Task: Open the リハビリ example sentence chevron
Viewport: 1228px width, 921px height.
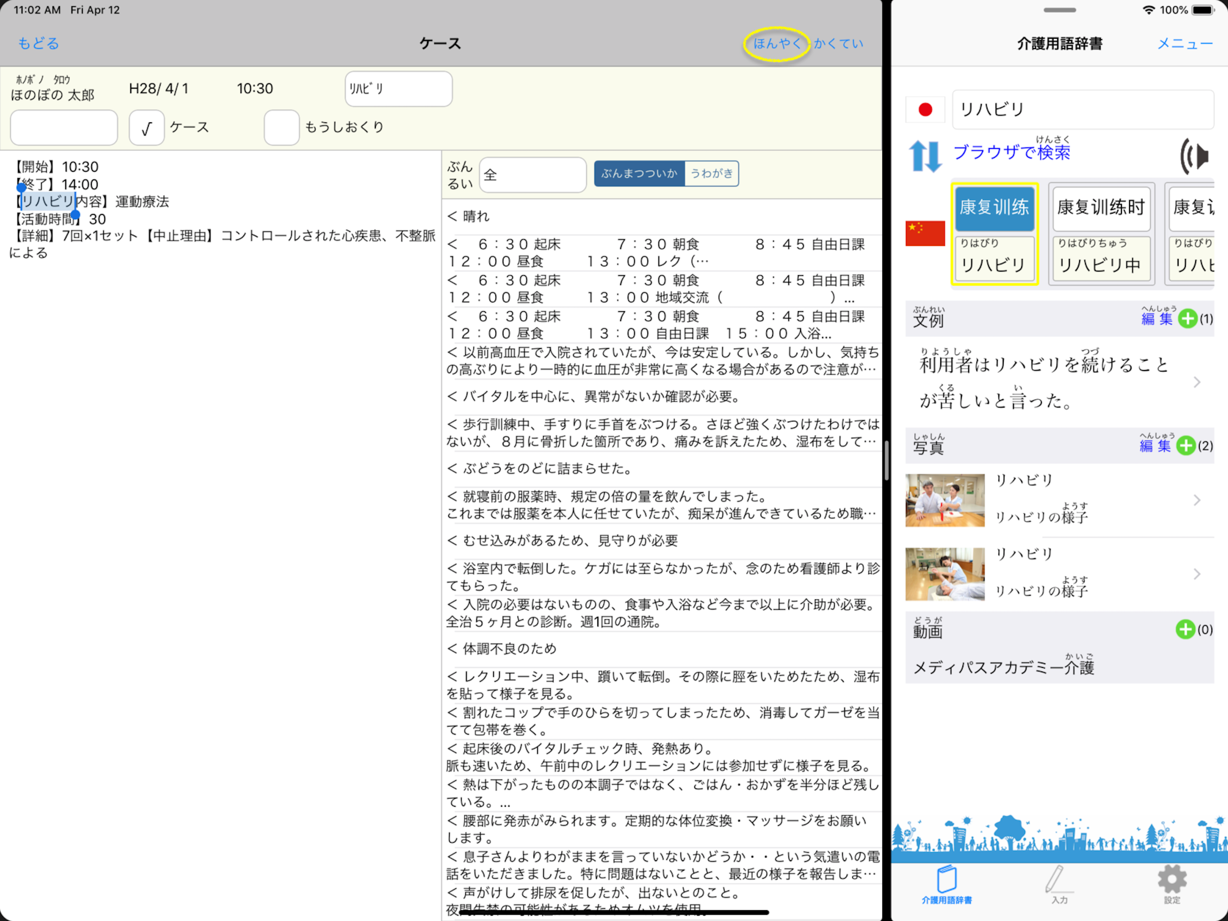Action: click(1197, 382)
